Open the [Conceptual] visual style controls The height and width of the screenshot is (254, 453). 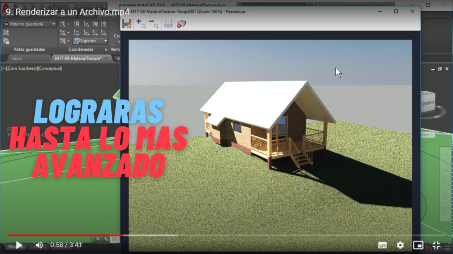(50, 68)
